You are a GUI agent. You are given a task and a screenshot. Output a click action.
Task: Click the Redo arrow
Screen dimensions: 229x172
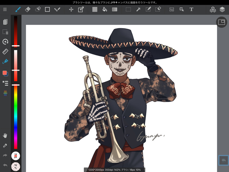(x=5, y=155)
